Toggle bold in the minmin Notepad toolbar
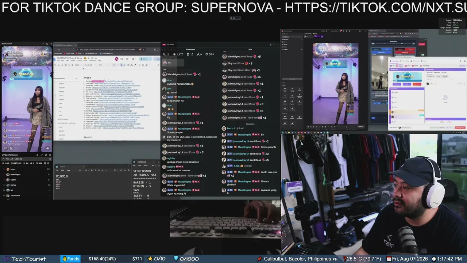 pos(91,170)
